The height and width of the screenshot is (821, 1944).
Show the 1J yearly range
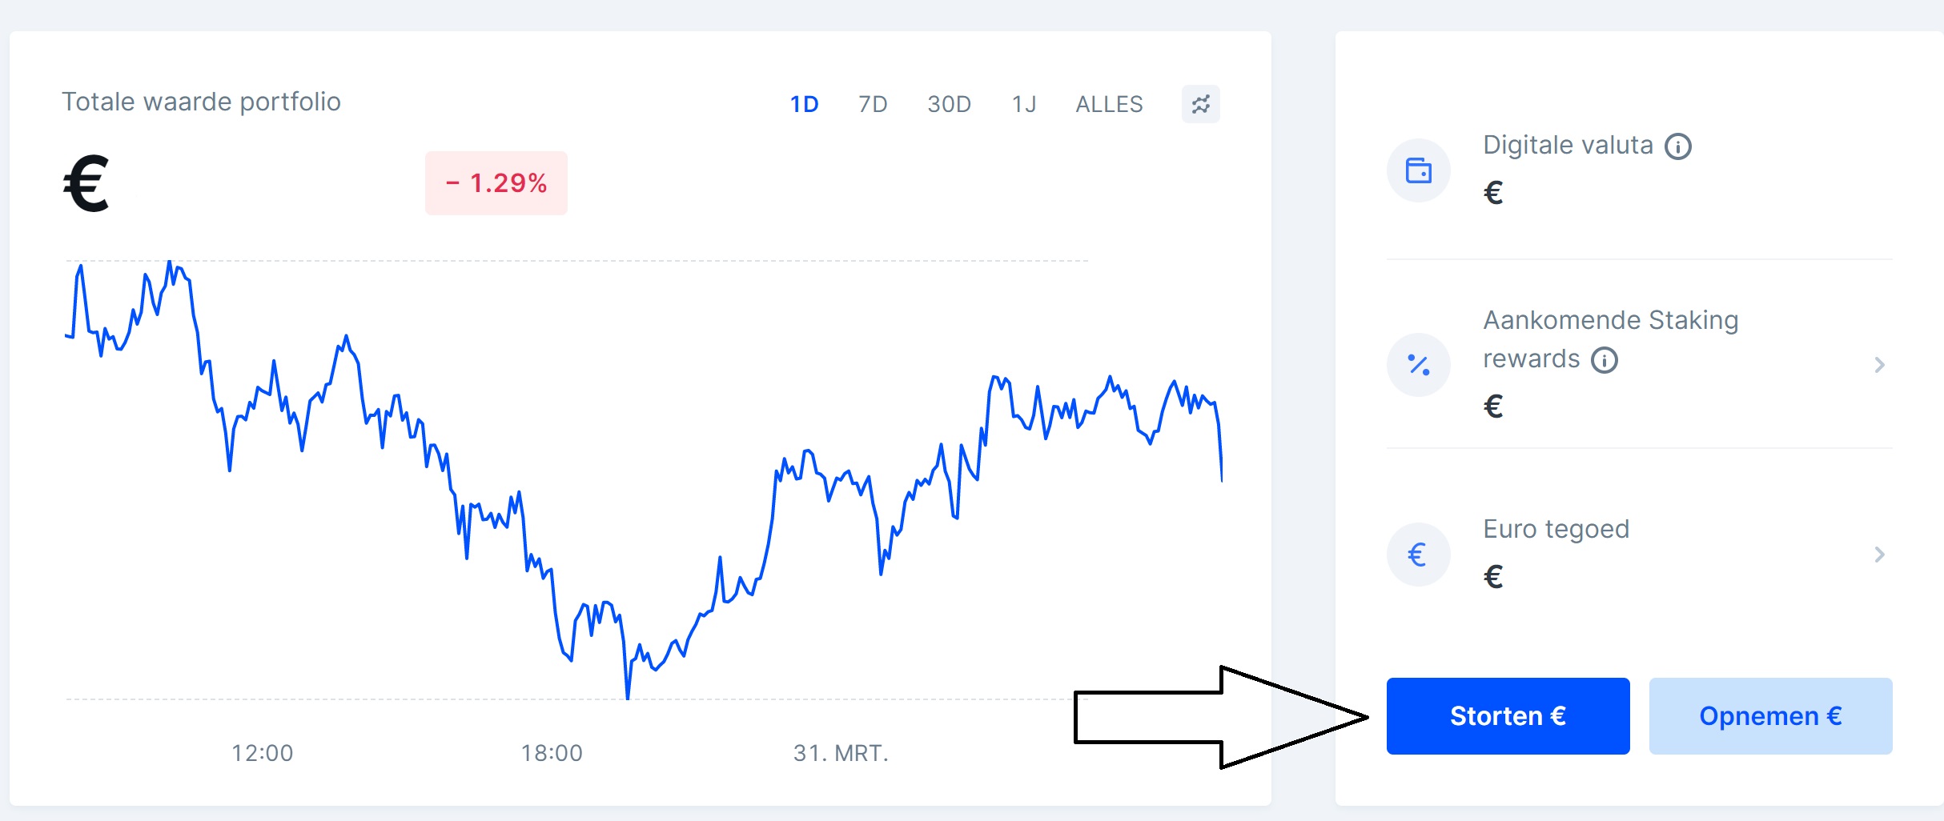1024,104
